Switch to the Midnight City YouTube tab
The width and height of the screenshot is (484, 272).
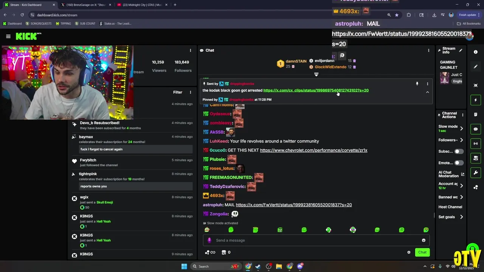click(142, 5)
